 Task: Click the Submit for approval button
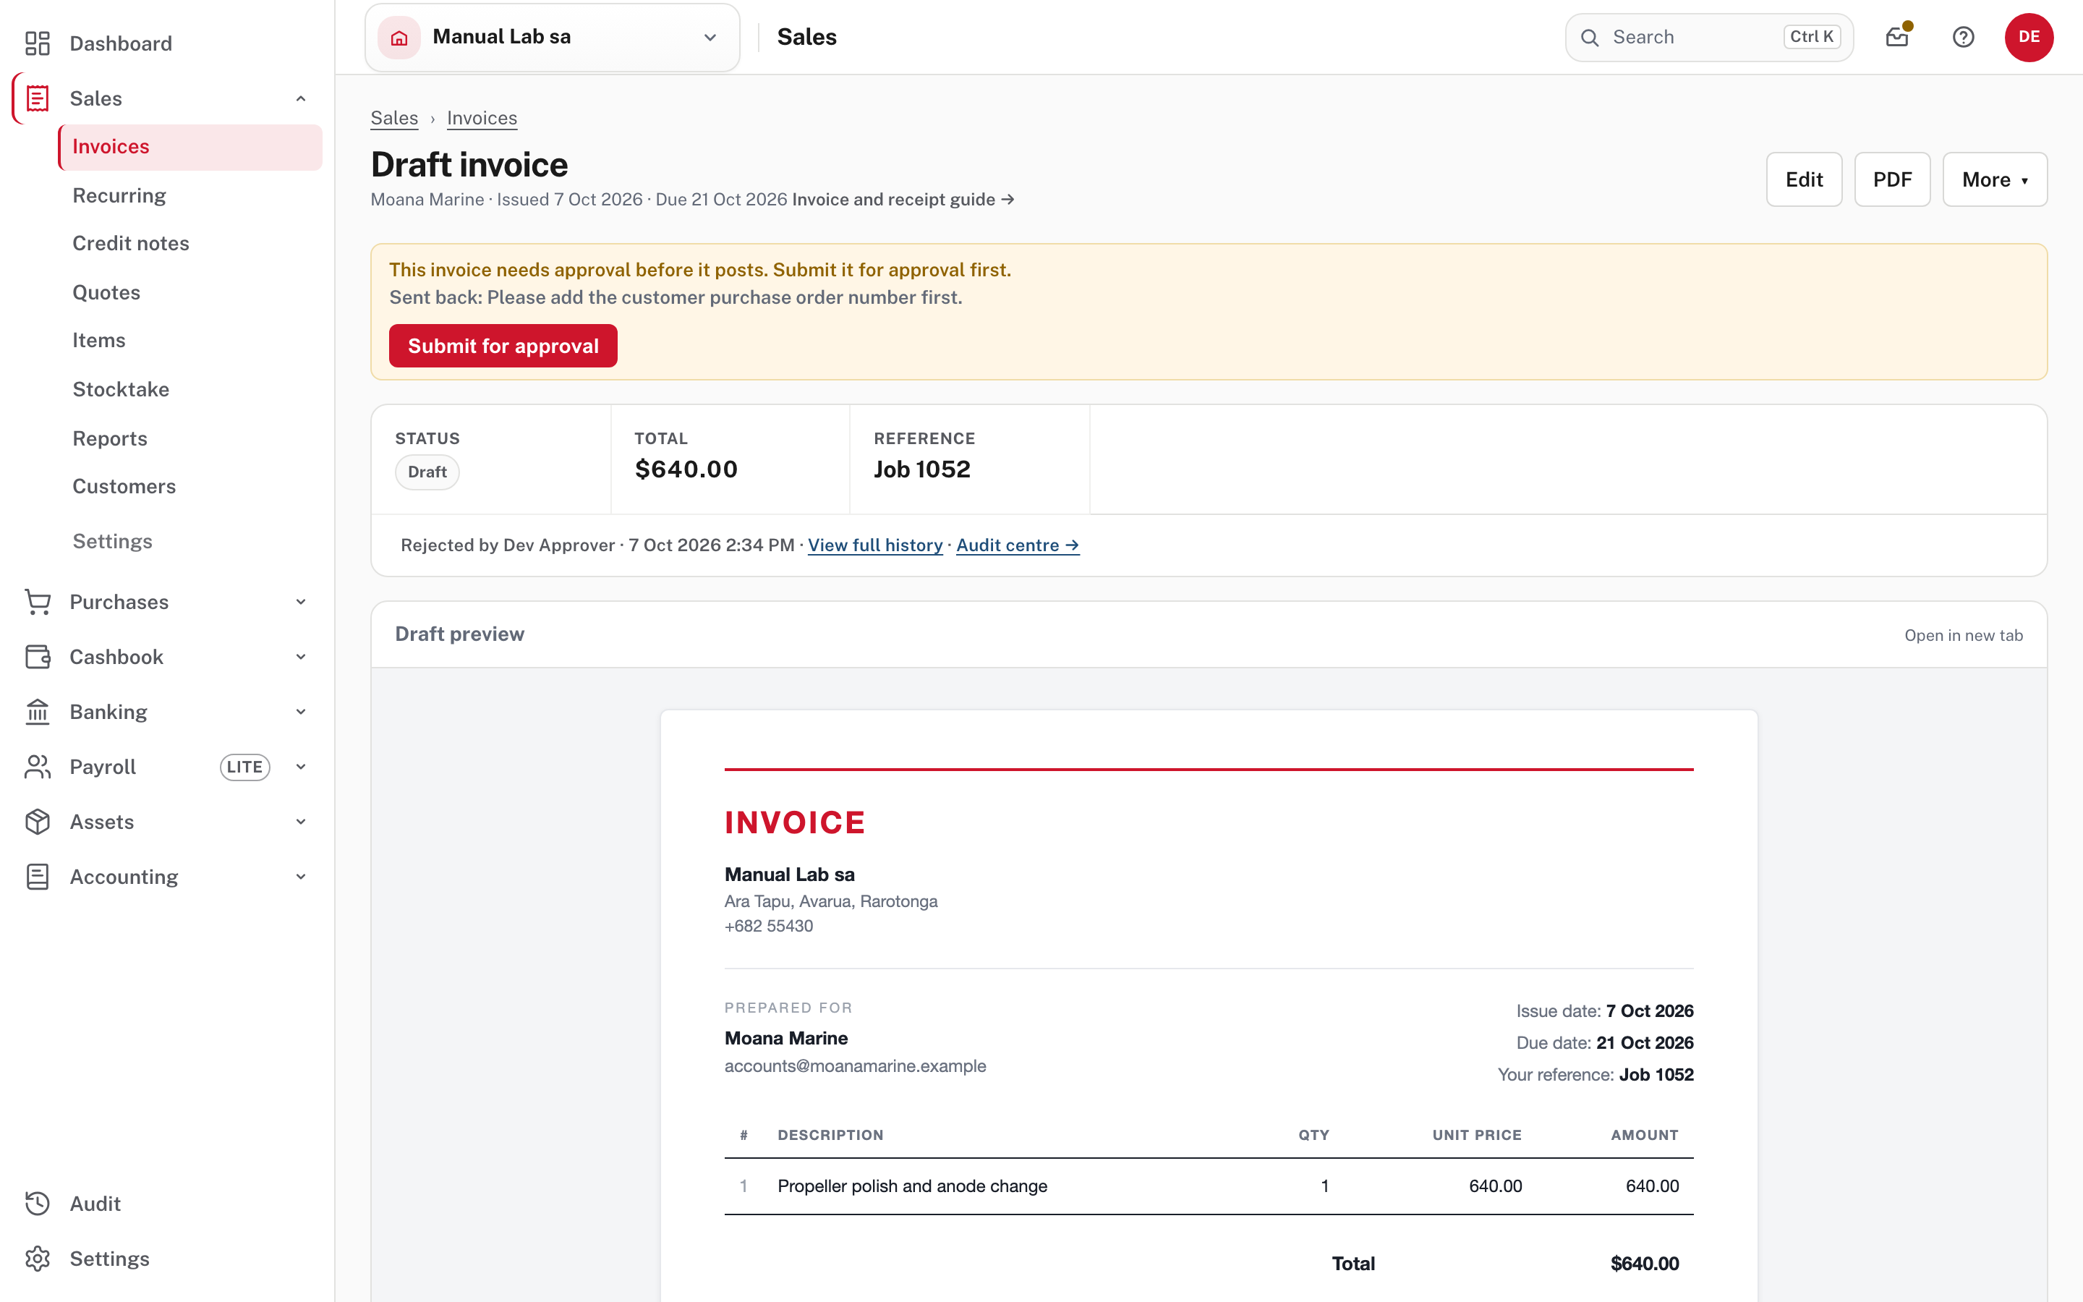pos(503,346)
